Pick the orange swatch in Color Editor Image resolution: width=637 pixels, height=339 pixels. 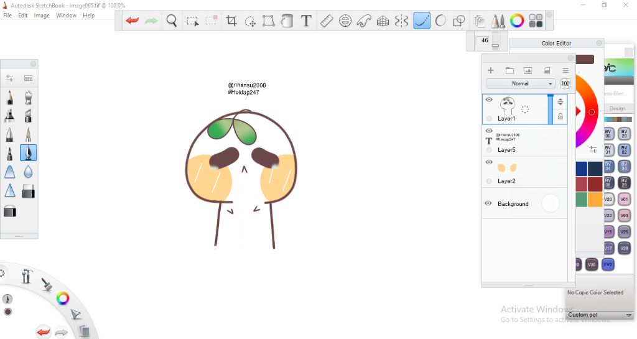click(595, 200)
